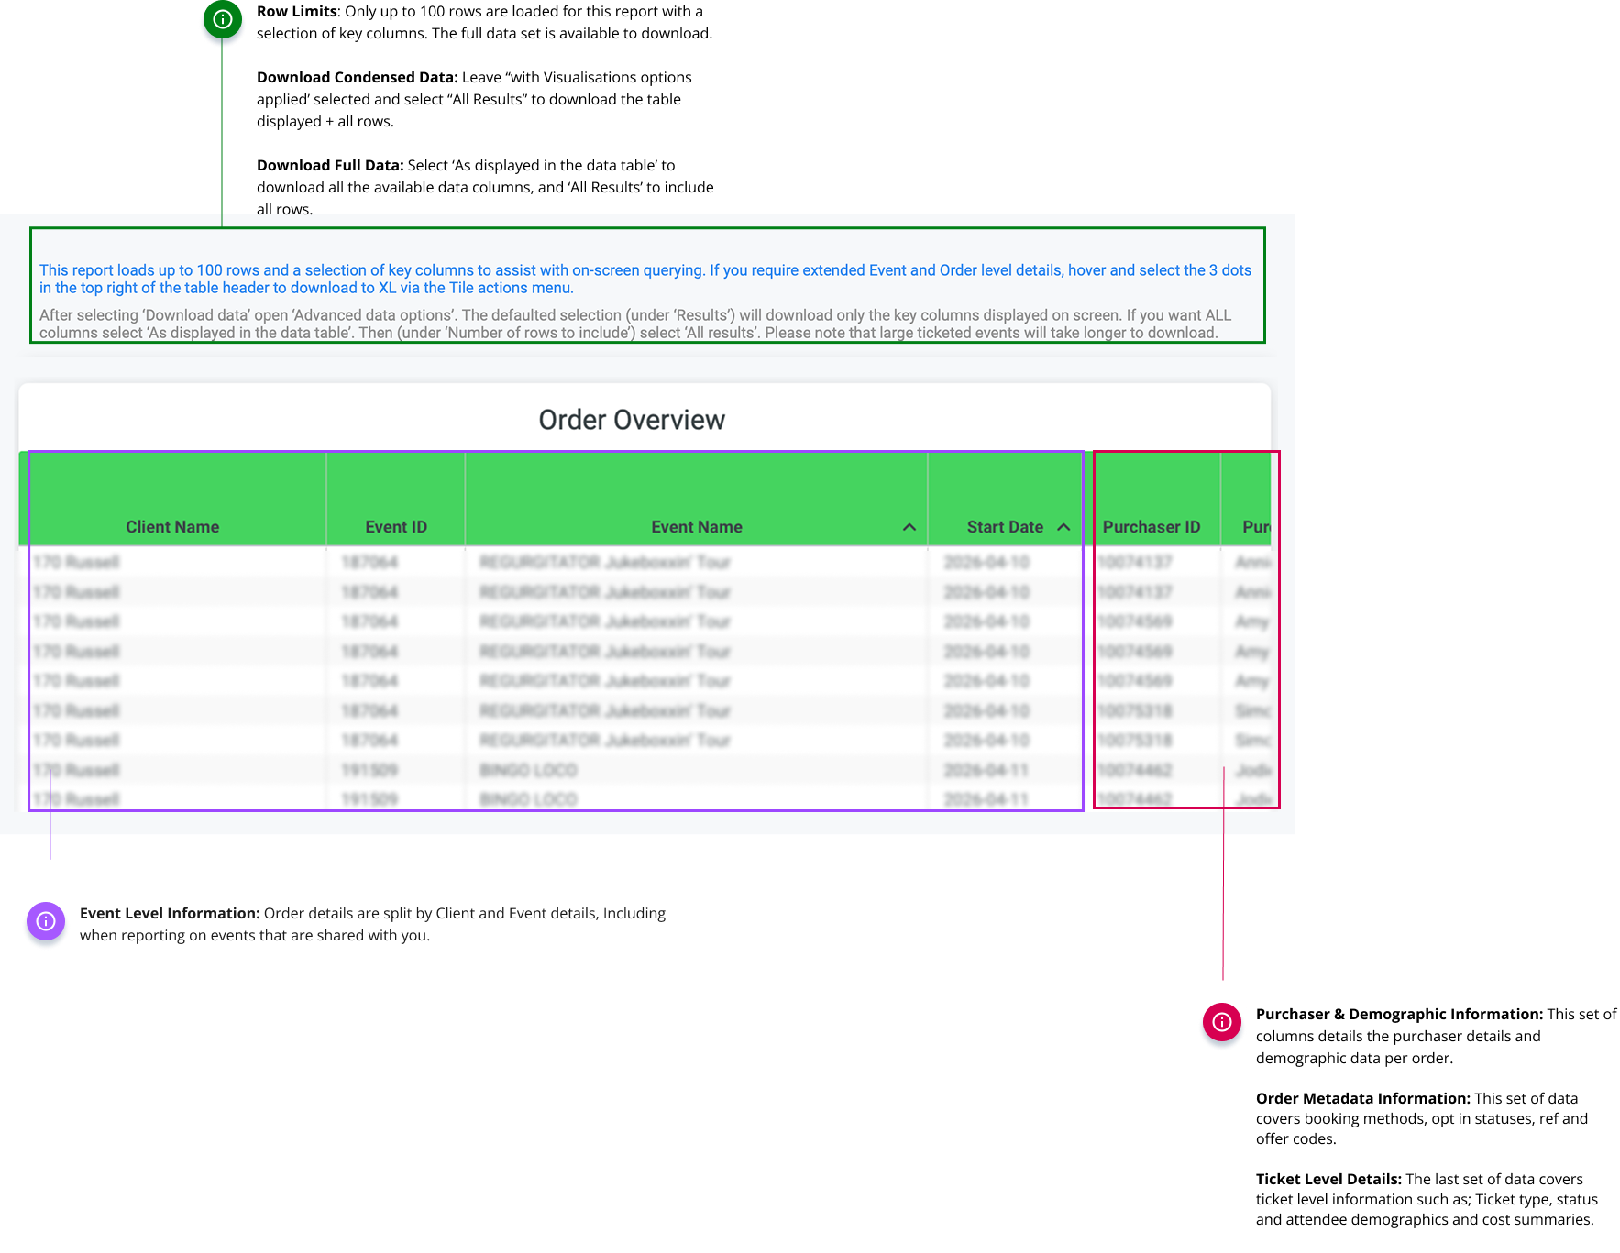This screenshot has height=1253, width=1620.
Task: Toggle the Start Date sort chevron
Action: click(1063, 527)
